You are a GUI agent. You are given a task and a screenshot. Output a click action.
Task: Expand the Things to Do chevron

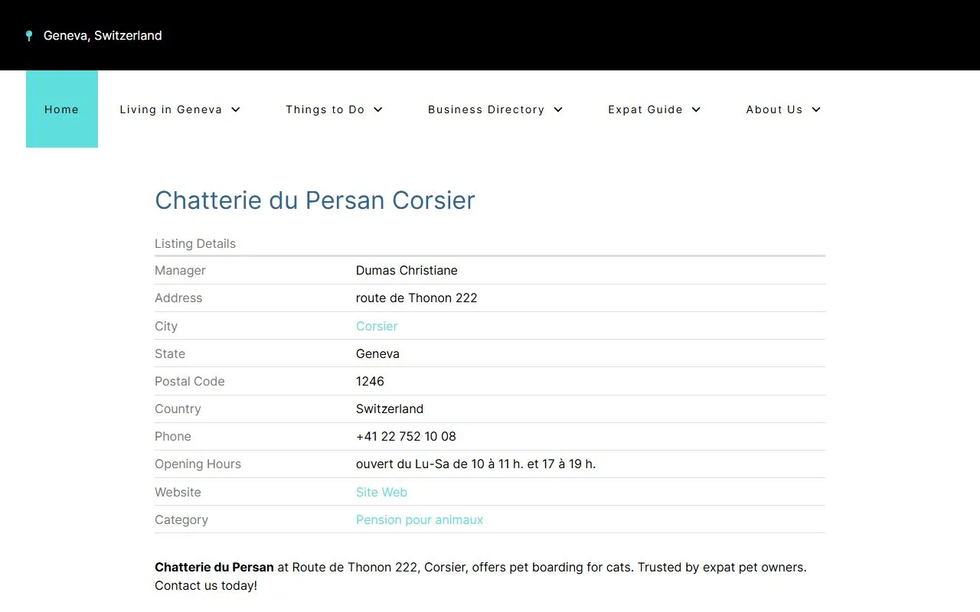378,109
